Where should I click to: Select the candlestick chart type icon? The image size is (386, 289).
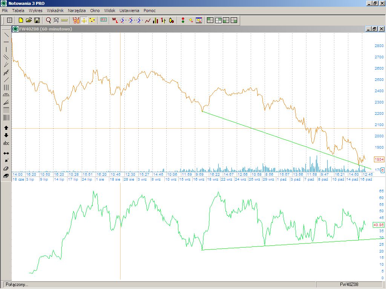click(x=172, y=20)
